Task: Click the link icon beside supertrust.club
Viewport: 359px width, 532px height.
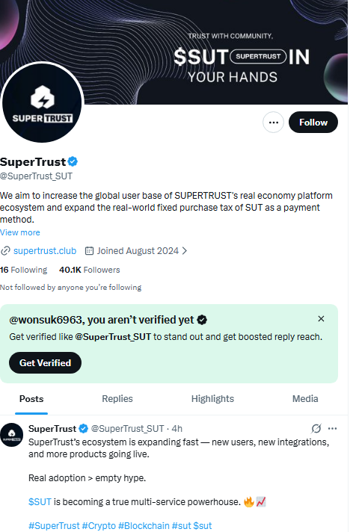Action: pos(5,251)
